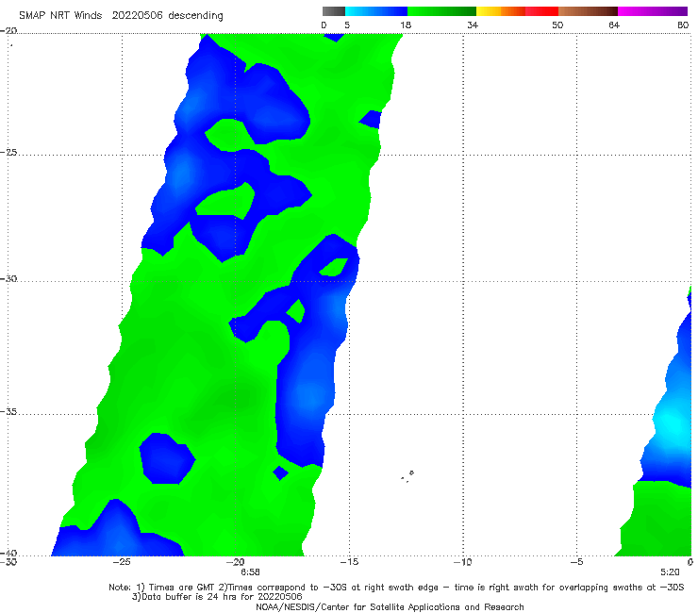
Task: Click the longitude axis label '-5'
Action: [x=577, y=562]
